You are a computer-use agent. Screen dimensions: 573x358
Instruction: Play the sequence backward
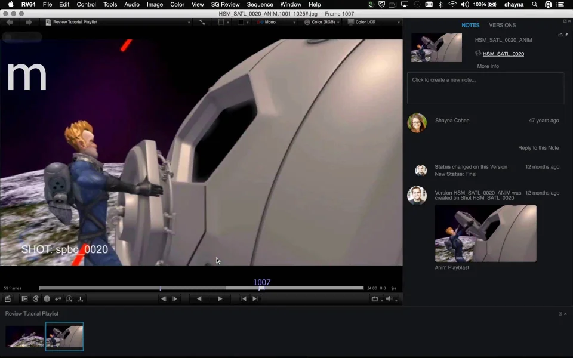[x=199, y=299]
